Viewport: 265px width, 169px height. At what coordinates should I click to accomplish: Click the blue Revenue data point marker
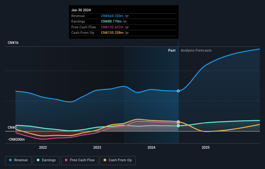tap(178, 91)
